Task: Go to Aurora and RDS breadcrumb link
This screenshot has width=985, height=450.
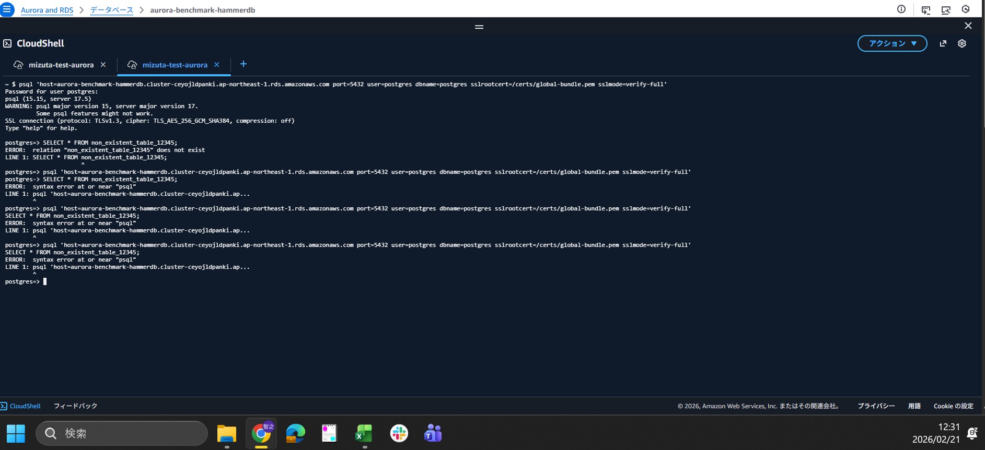Action: [x=47, y=10]
